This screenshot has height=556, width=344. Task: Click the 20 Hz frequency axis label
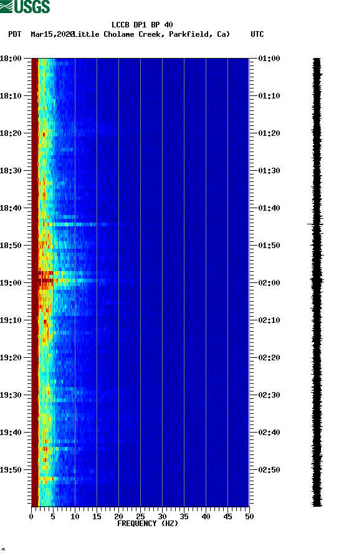[118, 517]
